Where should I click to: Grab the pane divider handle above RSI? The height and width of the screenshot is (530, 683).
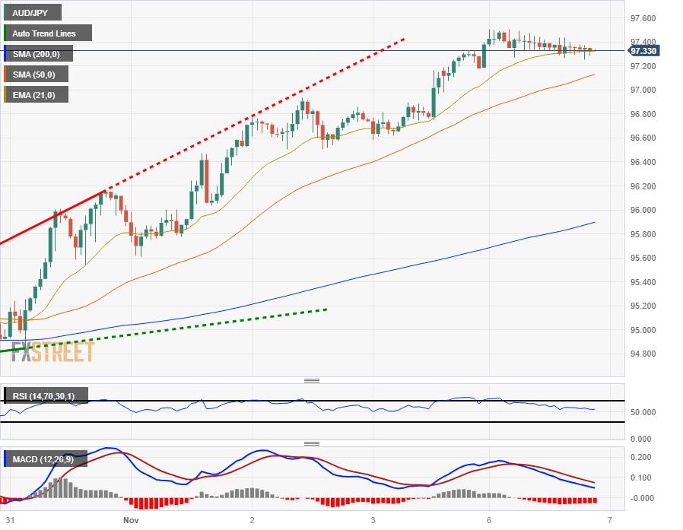tap(312, 380)
